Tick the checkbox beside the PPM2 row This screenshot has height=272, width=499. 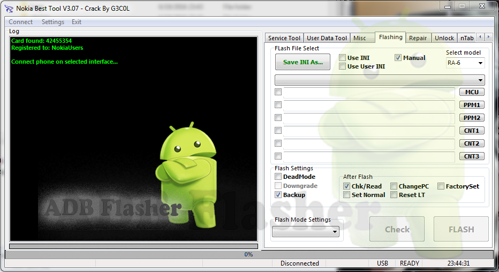278,118
